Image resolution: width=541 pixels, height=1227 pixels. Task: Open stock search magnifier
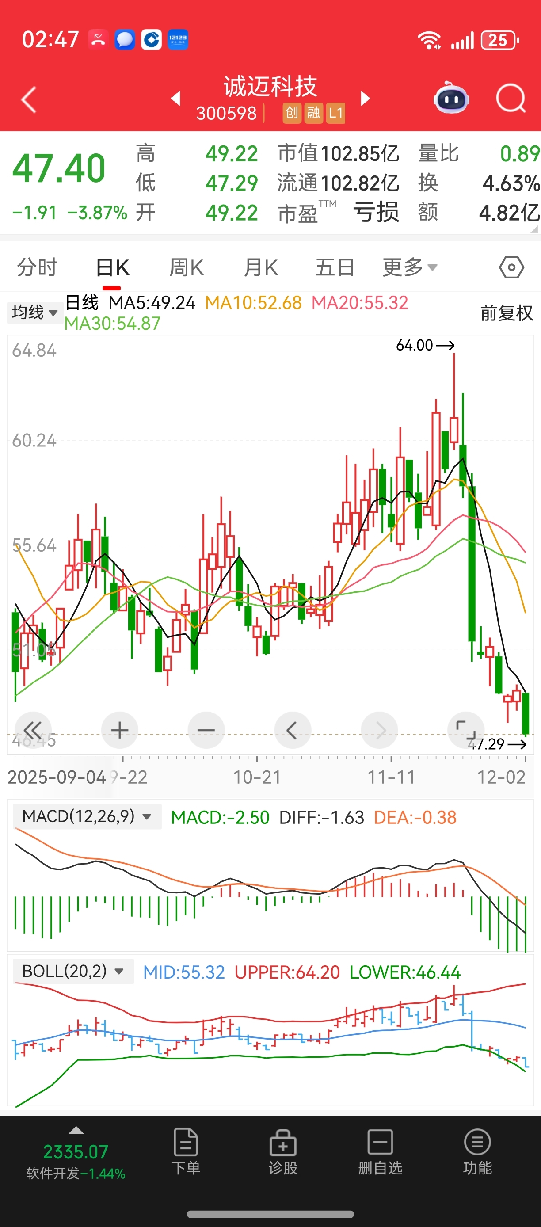[511, 99]
